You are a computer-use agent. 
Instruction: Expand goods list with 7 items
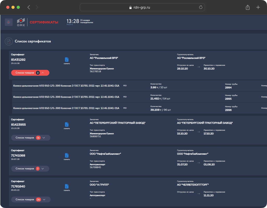[30, 168]
